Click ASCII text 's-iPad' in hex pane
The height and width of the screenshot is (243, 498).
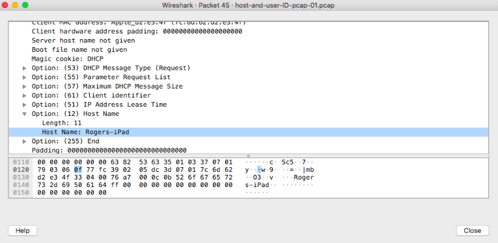pyautogui.click(x=257, y=185)
